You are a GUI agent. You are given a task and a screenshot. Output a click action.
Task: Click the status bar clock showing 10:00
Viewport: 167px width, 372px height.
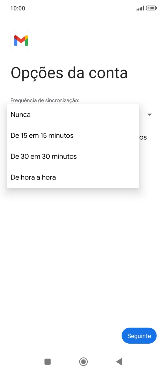point(18,8)
